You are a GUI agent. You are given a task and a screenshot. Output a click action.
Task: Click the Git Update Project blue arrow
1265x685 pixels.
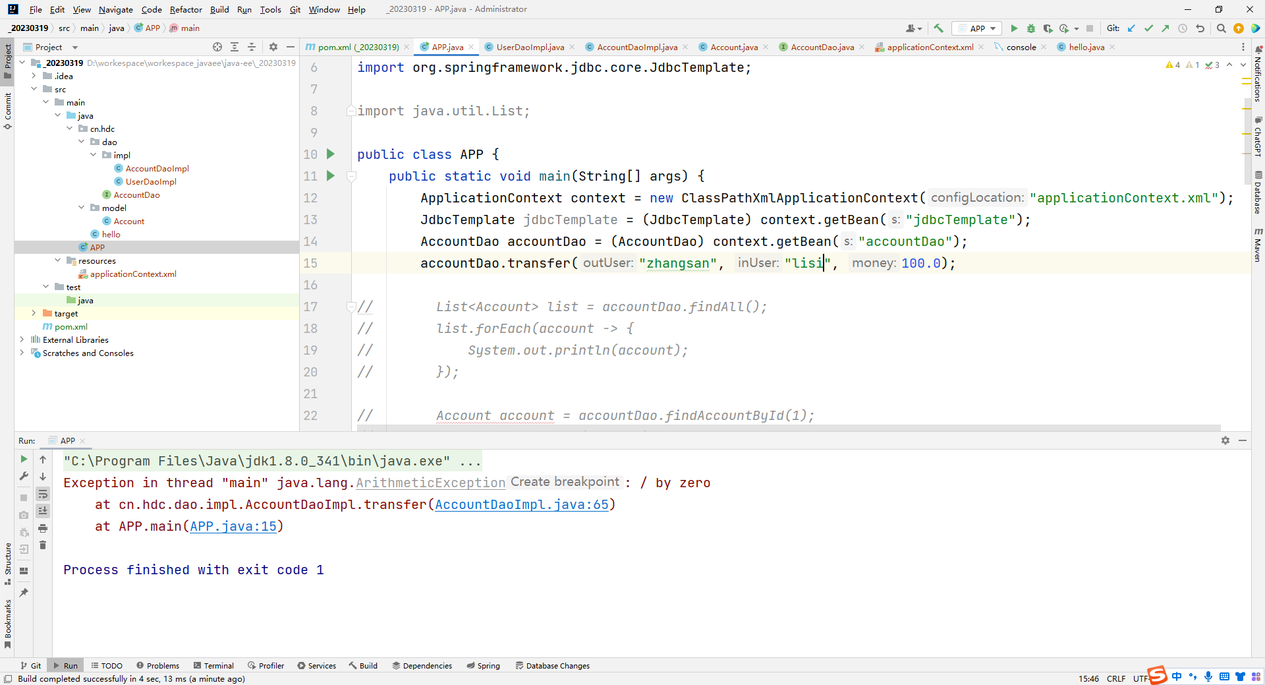coord(1132,28)
